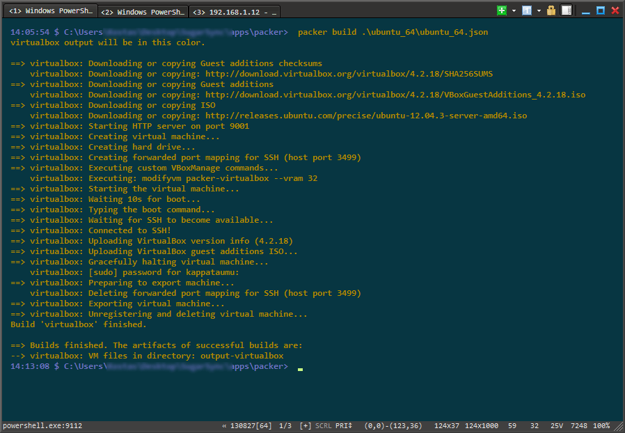Click the « chevron in the status bar
Screen dimensions: 625x433
(x=224, y=426)
